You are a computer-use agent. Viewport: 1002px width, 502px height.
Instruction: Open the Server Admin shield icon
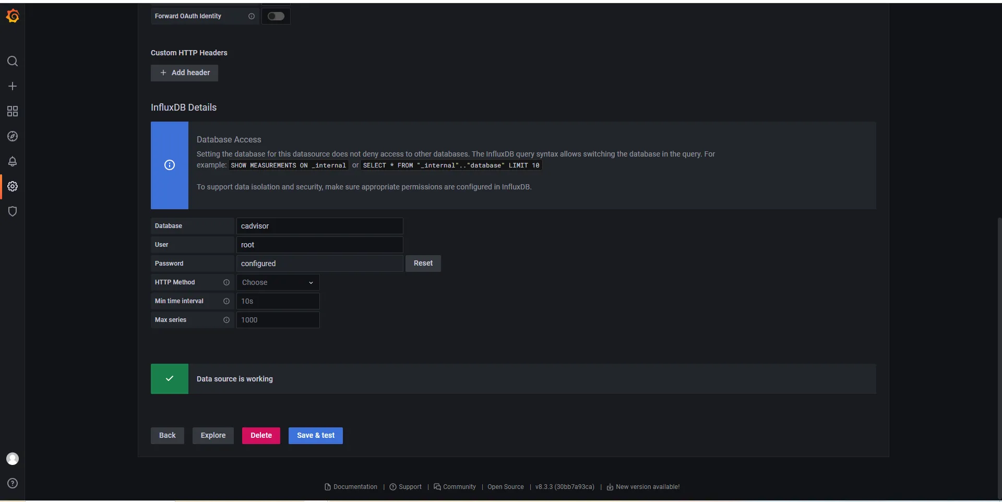coord(13,211)
